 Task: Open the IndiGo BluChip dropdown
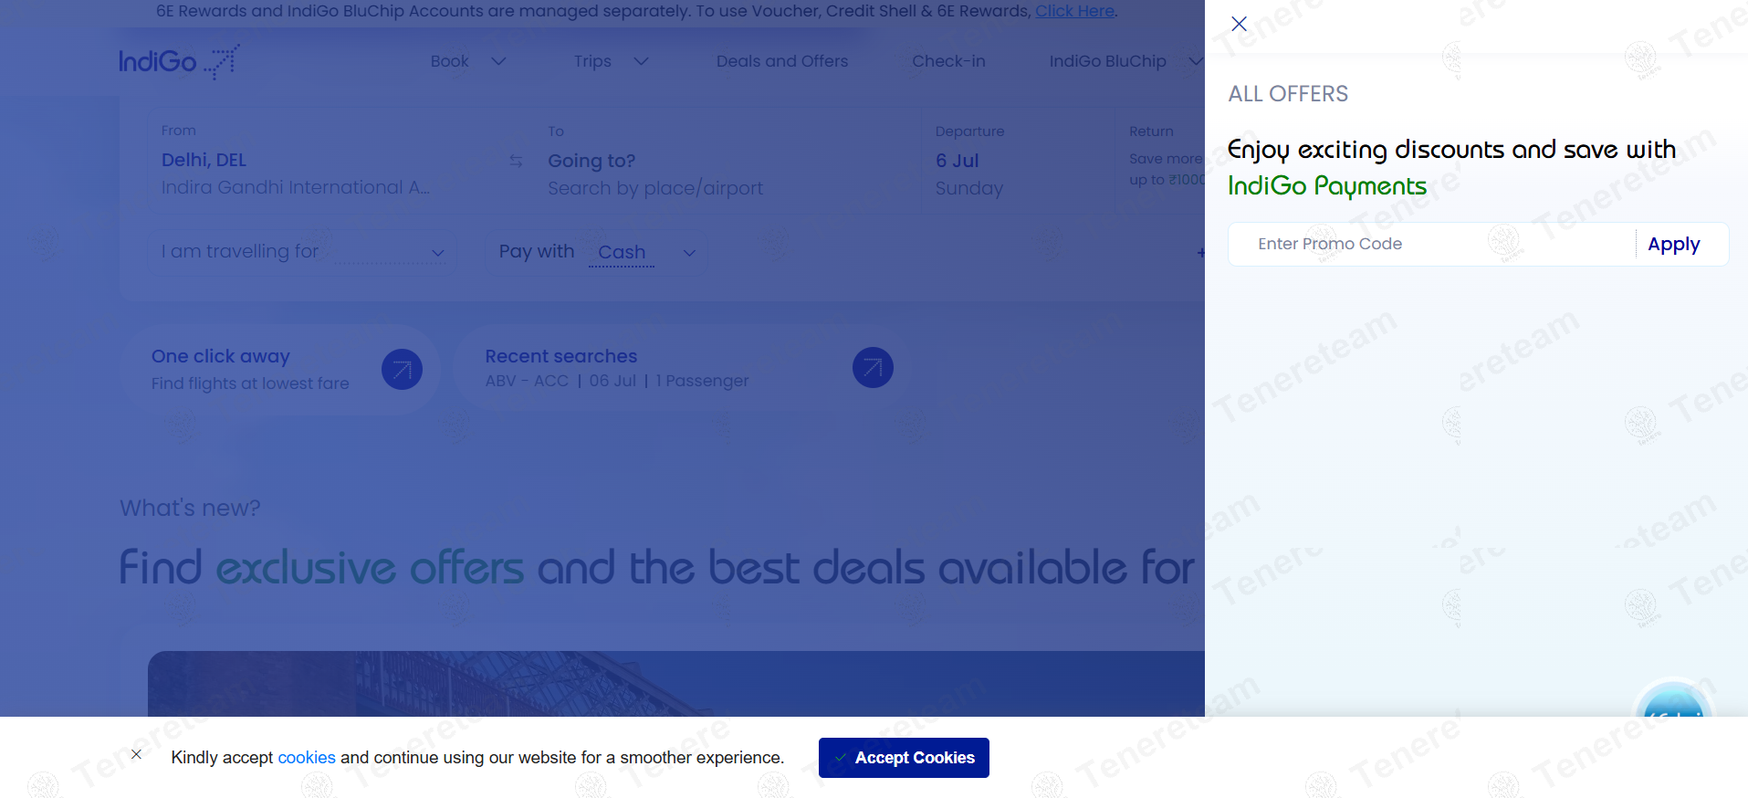(x=1125, y=61)
